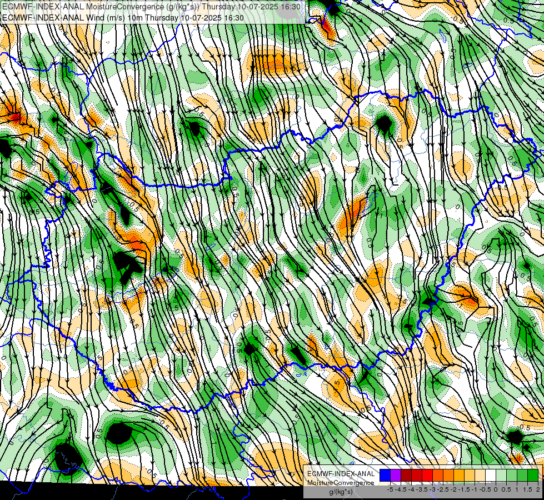Viewport: 544px width, 500px height.
Task: Click the light green swatch ending at 1
Action: 512,476
